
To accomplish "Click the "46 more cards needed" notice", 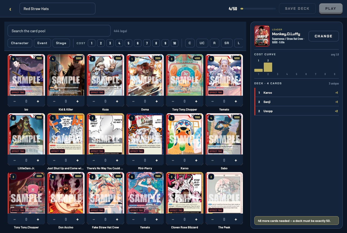I will pyautogui.click(x=297, y=221).
